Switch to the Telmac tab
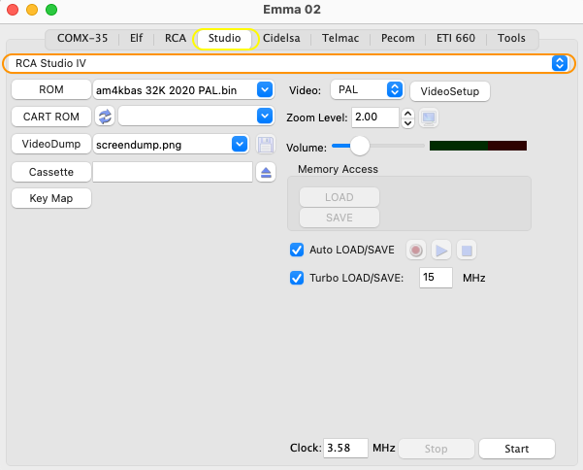 click(340, 38)
